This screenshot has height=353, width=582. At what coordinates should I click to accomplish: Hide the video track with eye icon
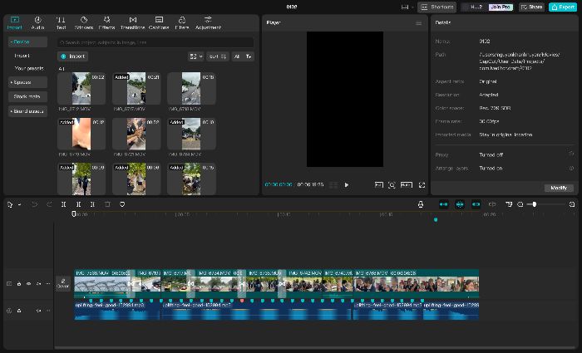point(28,284)
